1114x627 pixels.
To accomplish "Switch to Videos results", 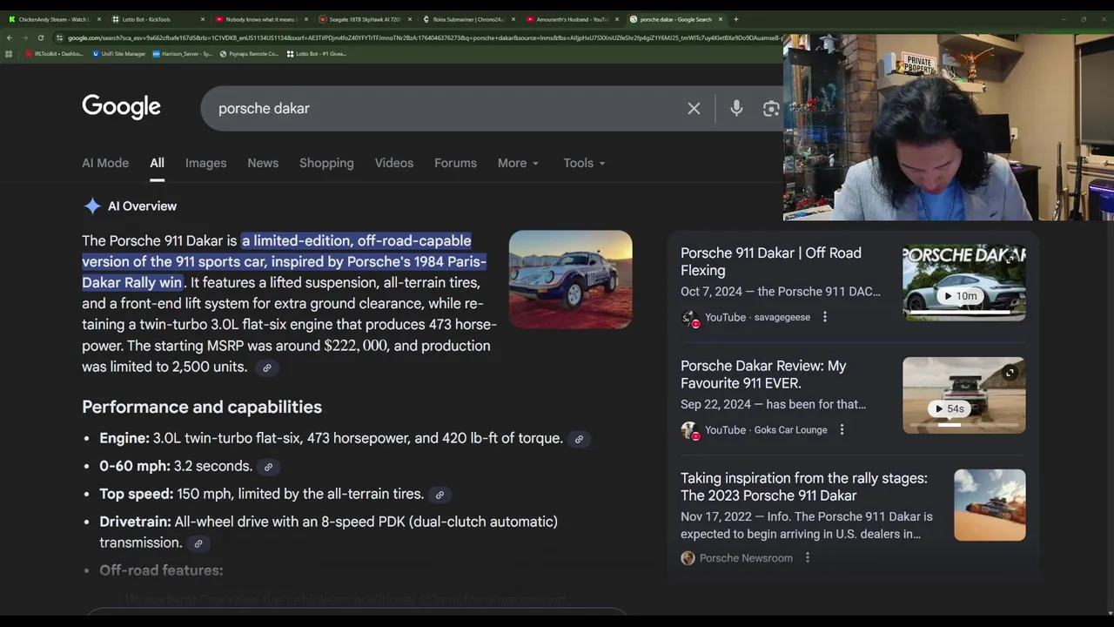I will point(394,163).
